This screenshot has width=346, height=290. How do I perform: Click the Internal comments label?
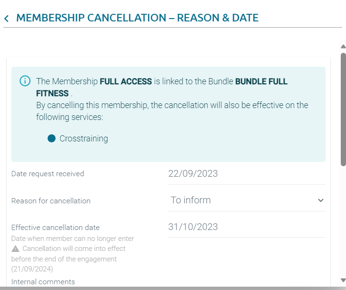43,282
